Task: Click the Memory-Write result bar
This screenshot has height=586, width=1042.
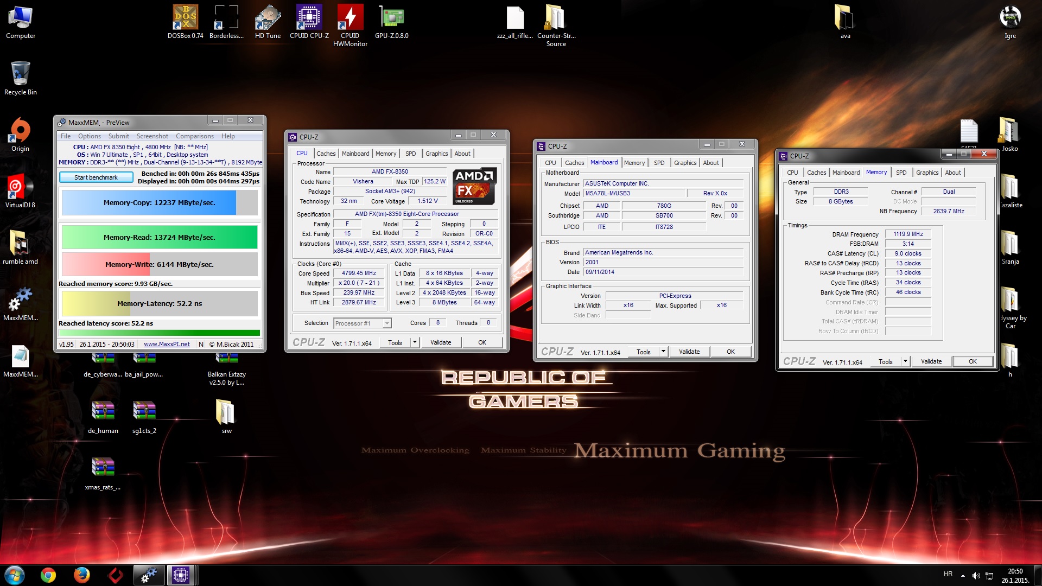Action: (x=160, y=264)
